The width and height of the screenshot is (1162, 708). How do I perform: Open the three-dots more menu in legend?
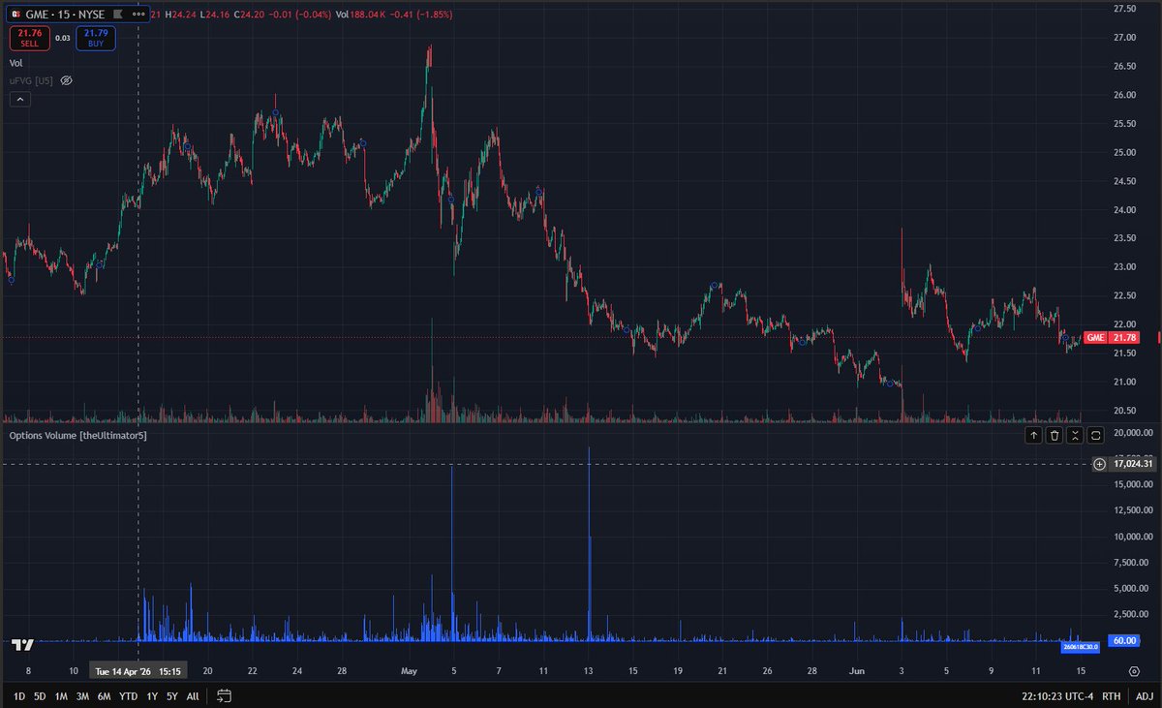(138, 15)
